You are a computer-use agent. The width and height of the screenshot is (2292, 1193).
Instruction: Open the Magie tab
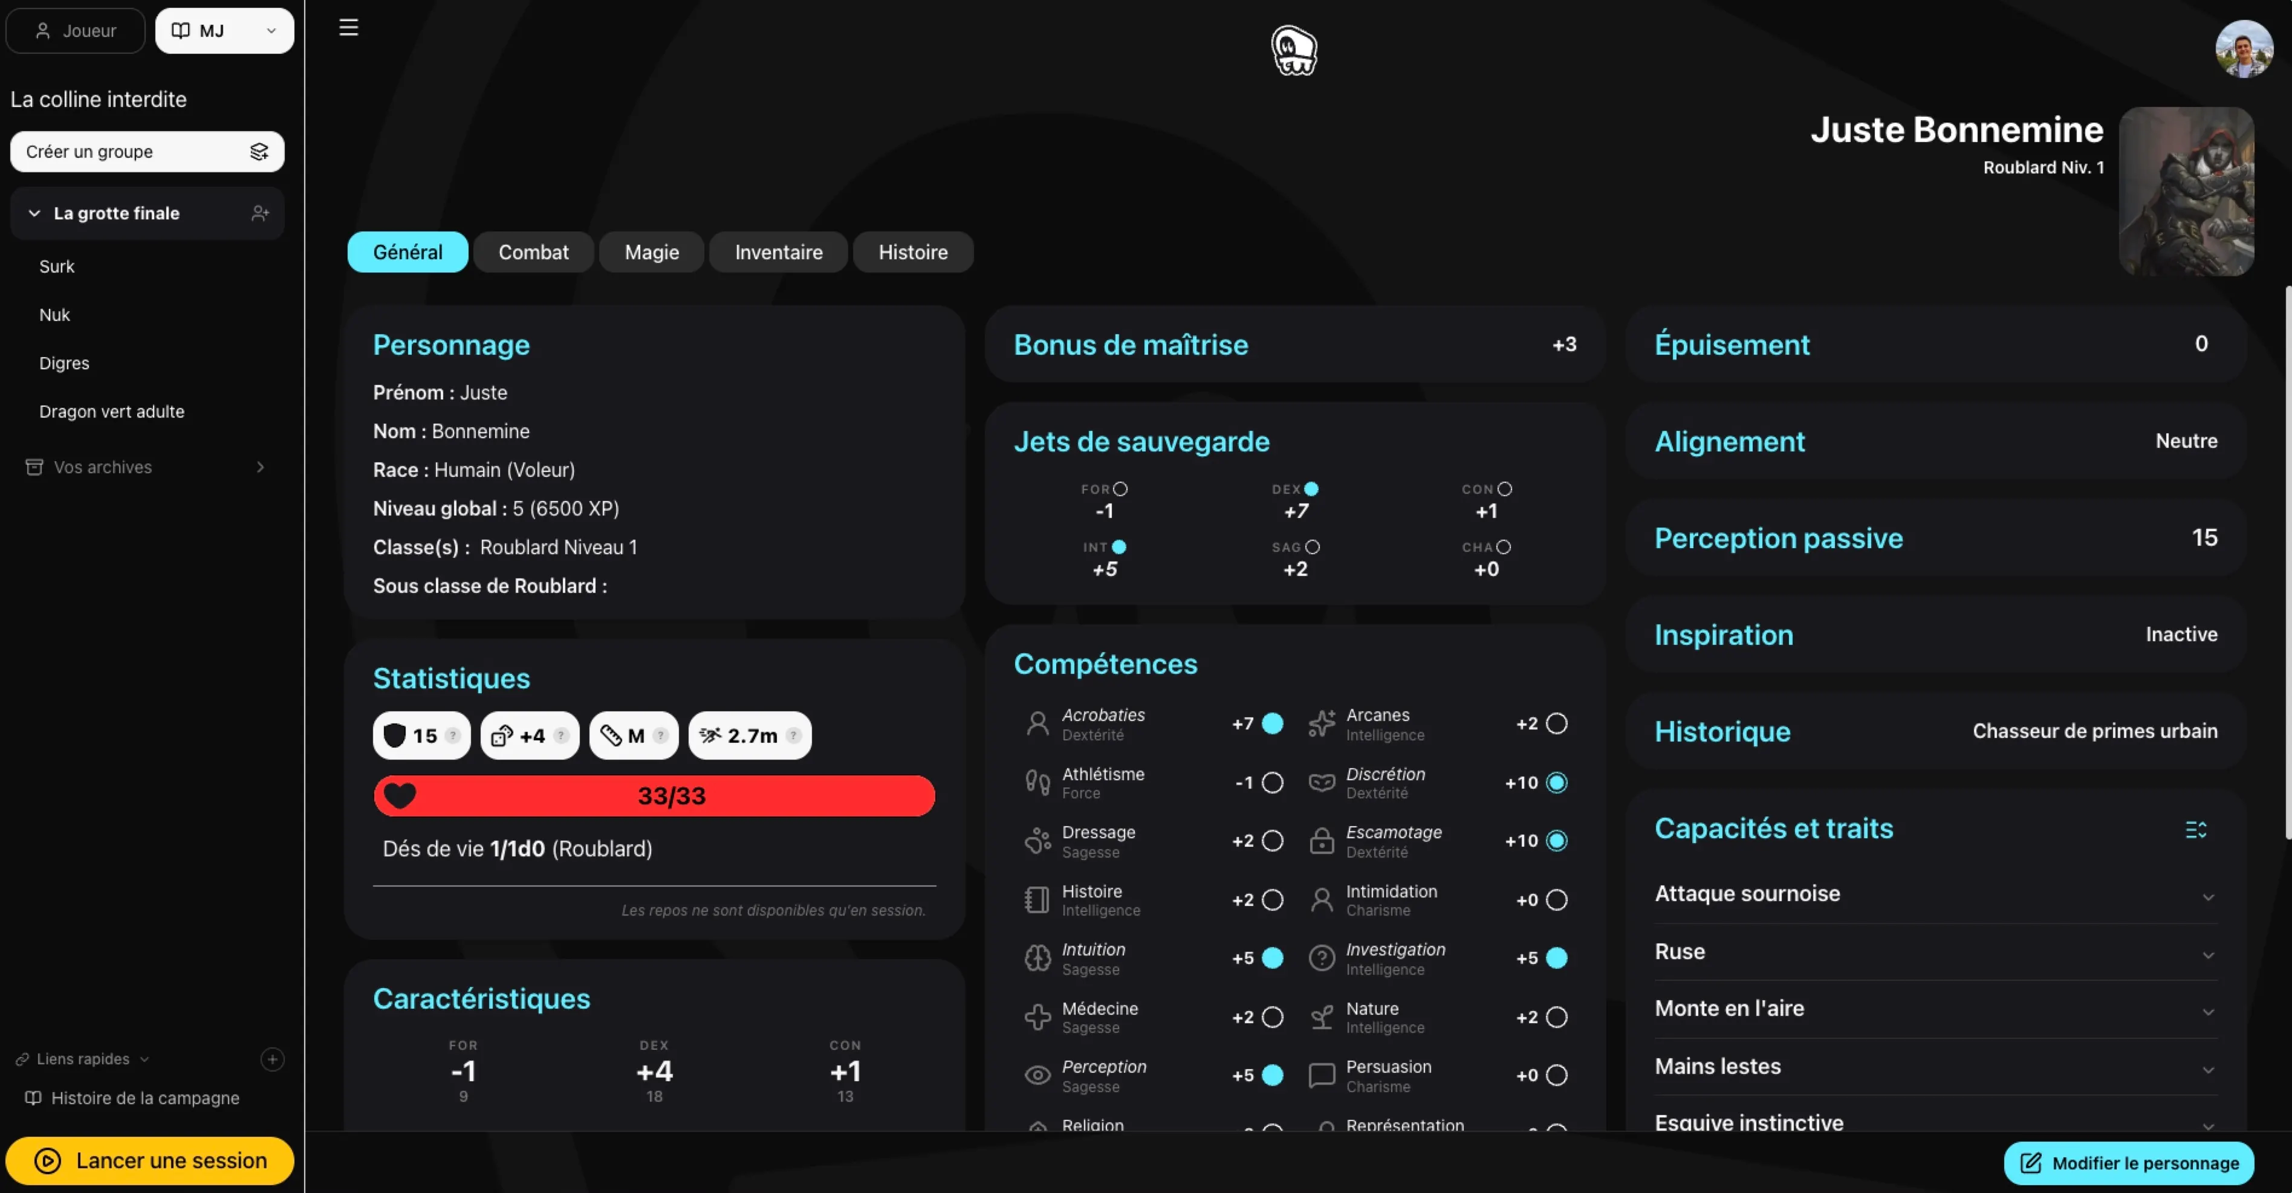pos(651,253)
